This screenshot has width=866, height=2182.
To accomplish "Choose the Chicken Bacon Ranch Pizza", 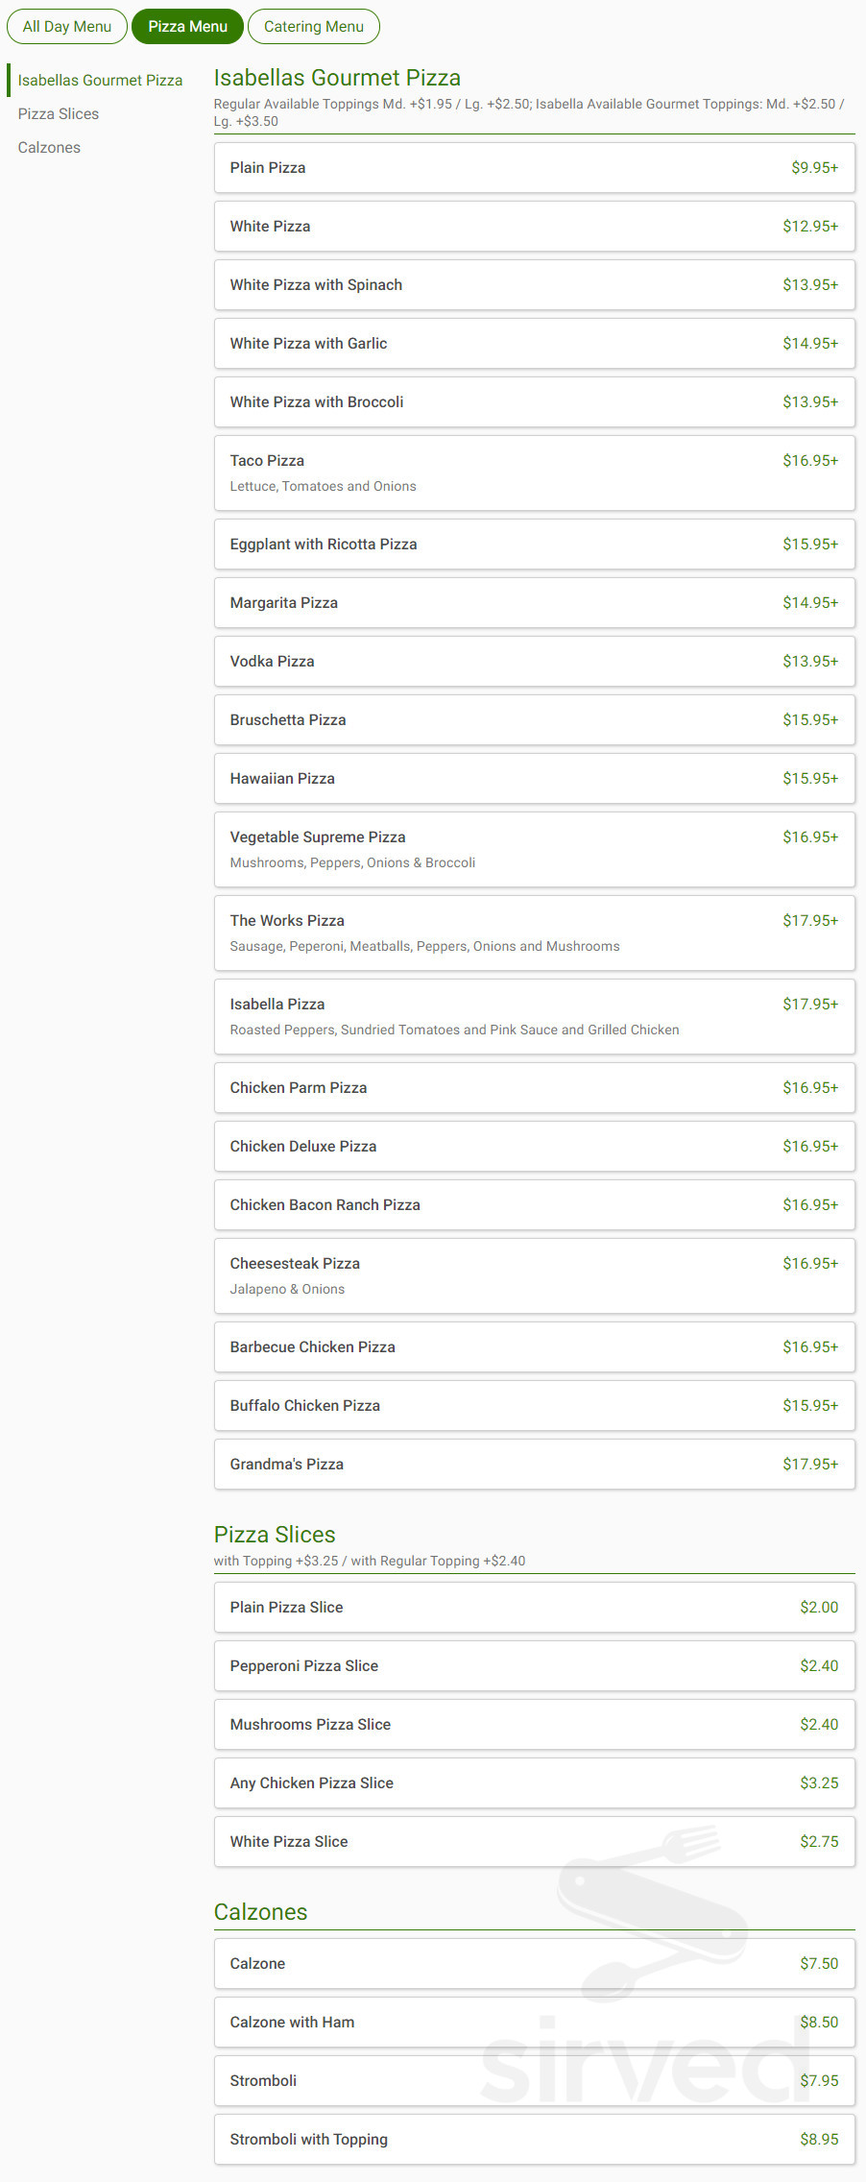I will pyautogui.click(x=534, y=1204).
